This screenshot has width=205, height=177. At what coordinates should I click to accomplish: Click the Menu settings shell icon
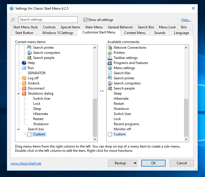tap(110, 68)
